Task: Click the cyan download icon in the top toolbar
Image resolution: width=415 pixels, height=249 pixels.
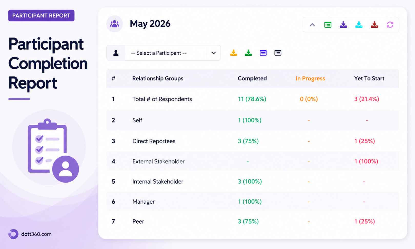Action: (x=359, y=25)
